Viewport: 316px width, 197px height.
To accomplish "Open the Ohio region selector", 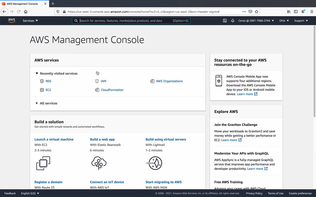I will [284, 21].
